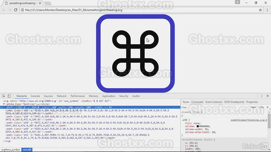Add a new style rule with plus icon
The height and width of the screenshot is (152, 271).
coord(268,107)
